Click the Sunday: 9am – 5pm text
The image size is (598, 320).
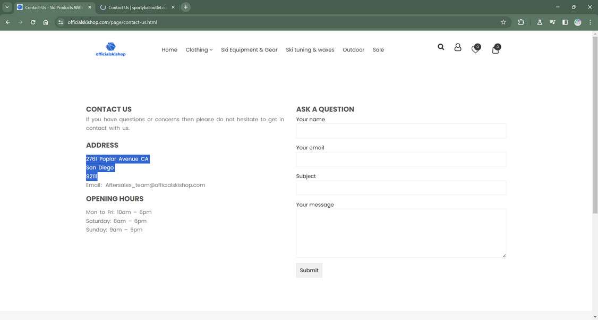(x=114, y=230)
